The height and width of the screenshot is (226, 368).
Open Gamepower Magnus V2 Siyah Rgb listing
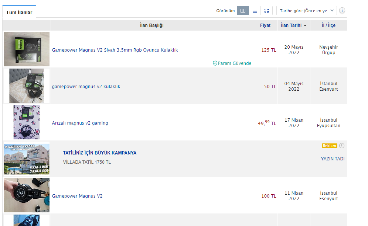click(115, 50)
